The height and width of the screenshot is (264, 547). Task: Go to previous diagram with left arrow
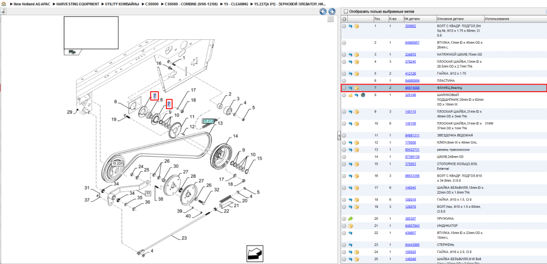click(x=323, y=11)
